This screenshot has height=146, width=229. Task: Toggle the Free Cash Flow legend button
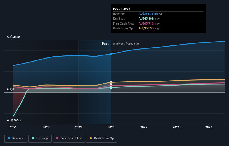pyautogui.click(x=69, y=138)
